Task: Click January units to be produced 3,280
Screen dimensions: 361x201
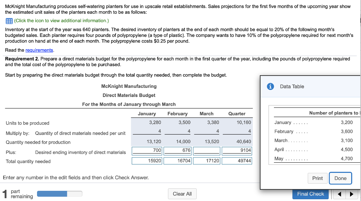Action: pyautogui.click(x=155, y=123)
